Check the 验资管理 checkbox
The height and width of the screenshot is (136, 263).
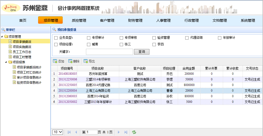pos(154,38)
